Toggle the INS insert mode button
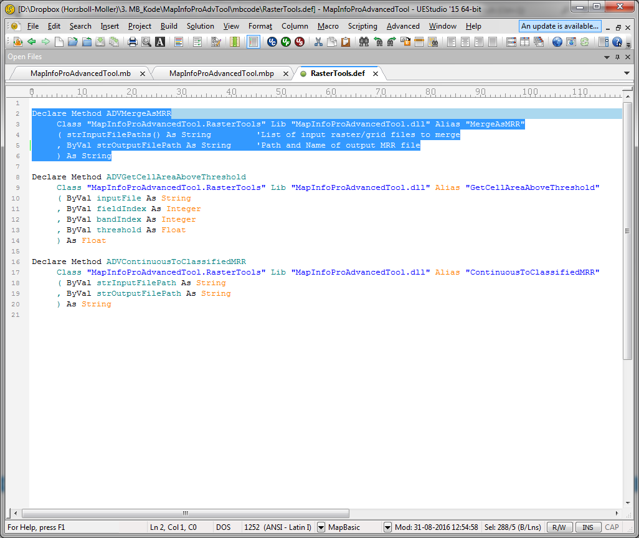This screenshot has height=538, width=639. [x=588, y=527]
